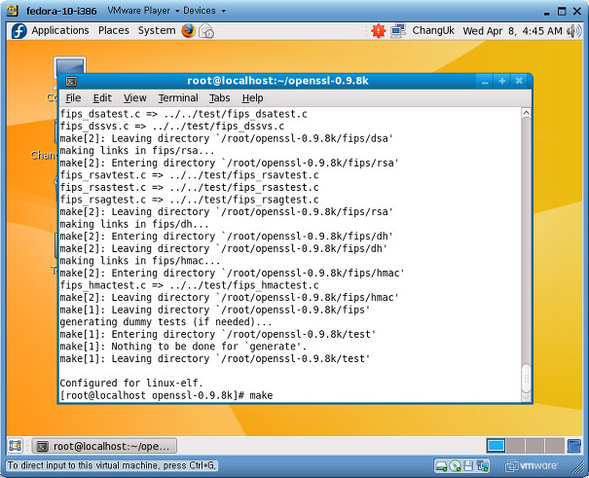This screenshot has width=589, height=478.
Task: Open the terminal View menu
Action: (x=135, y=98)
